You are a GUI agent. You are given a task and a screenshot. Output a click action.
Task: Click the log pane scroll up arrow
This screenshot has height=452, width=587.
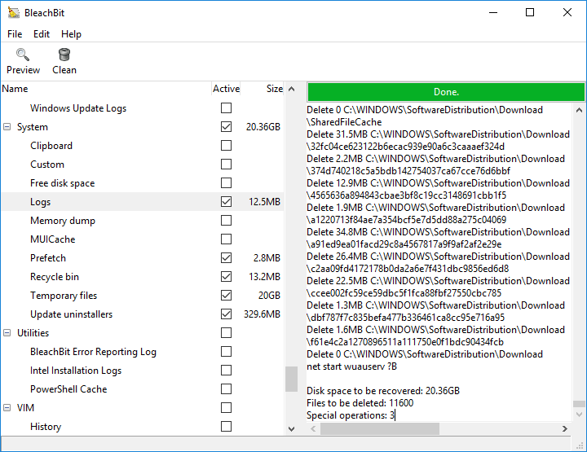(x=579, y=110)
